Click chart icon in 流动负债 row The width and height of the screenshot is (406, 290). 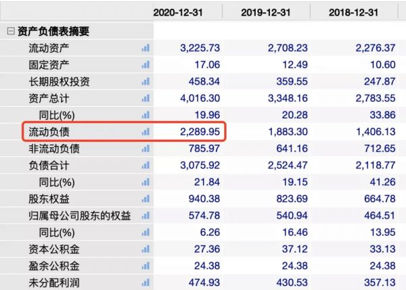pos(145,132)
